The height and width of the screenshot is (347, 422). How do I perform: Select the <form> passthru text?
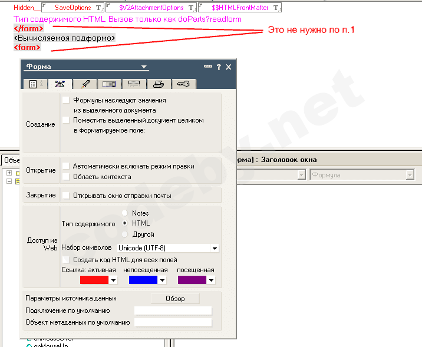(x=27, y=47)
